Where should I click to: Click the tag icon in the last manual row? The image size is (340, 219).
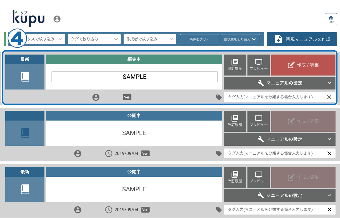coord(219,209)
